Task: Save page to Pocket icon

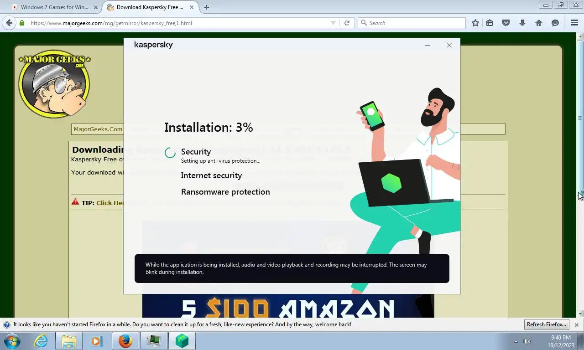Action: tap(506, 23)
